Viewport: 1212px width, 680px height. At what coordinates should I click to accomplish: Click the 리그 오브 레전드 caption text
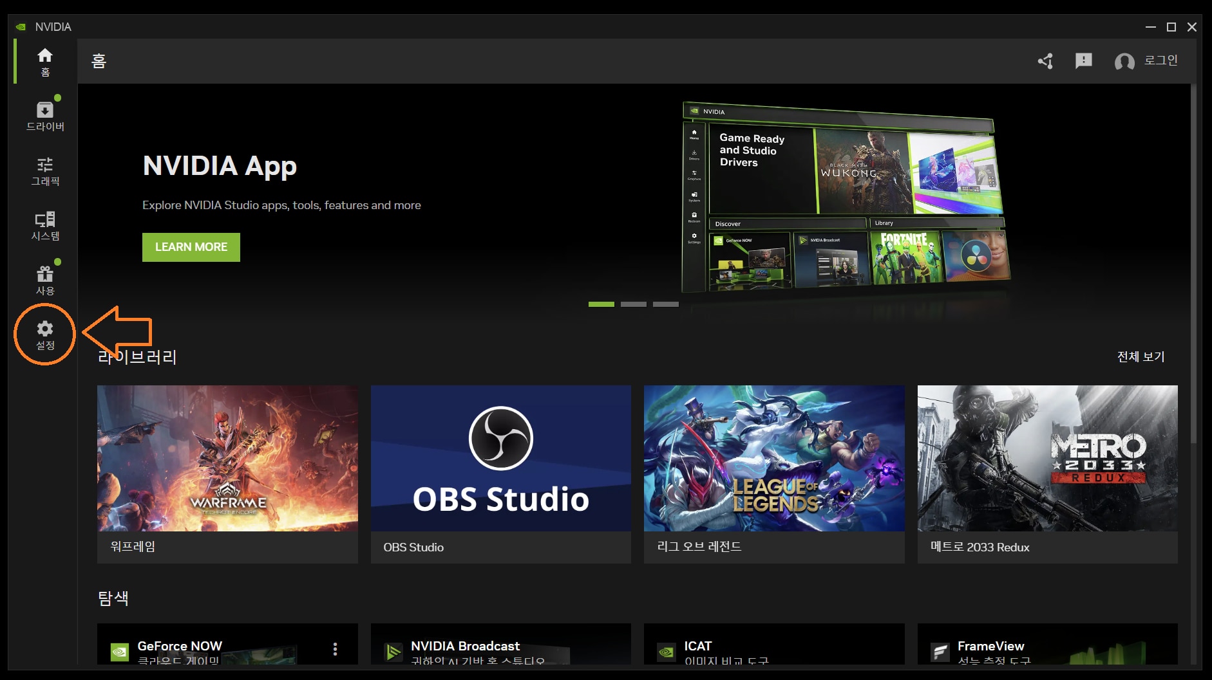coord(699,547)
